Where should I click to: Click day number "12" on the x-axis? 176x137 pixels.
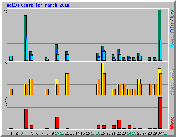point(67,133)
